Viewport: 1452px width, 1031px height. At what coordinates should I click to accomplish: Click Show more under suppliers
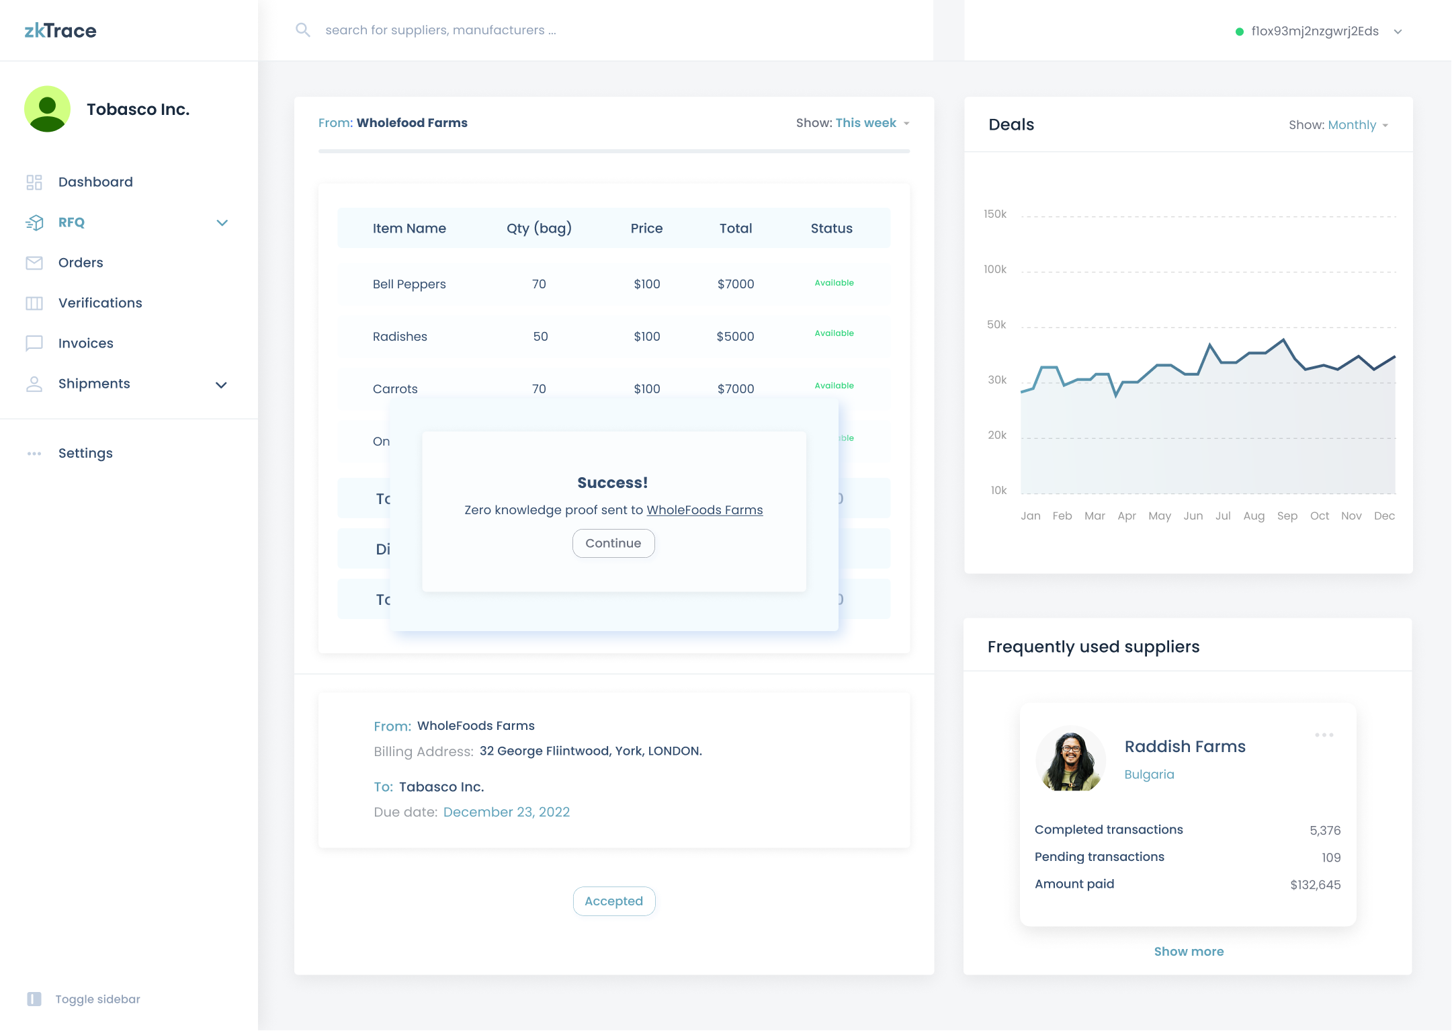tap(1189, 951)
